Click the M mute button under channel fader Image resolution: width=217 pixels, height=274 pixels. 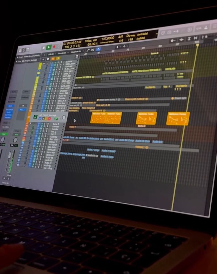pyautogui.click(x=4, y=178)
